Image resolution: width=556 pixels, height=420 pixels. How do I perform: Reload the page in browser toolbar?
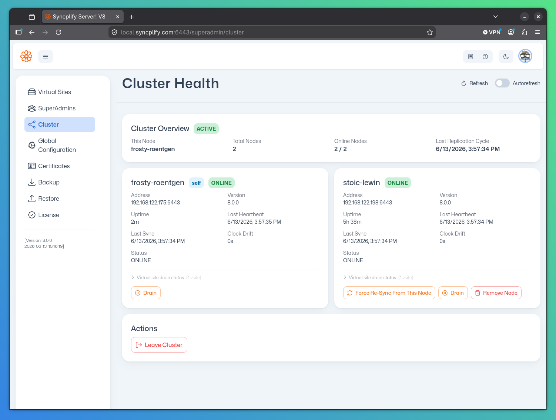coord(58,32)
